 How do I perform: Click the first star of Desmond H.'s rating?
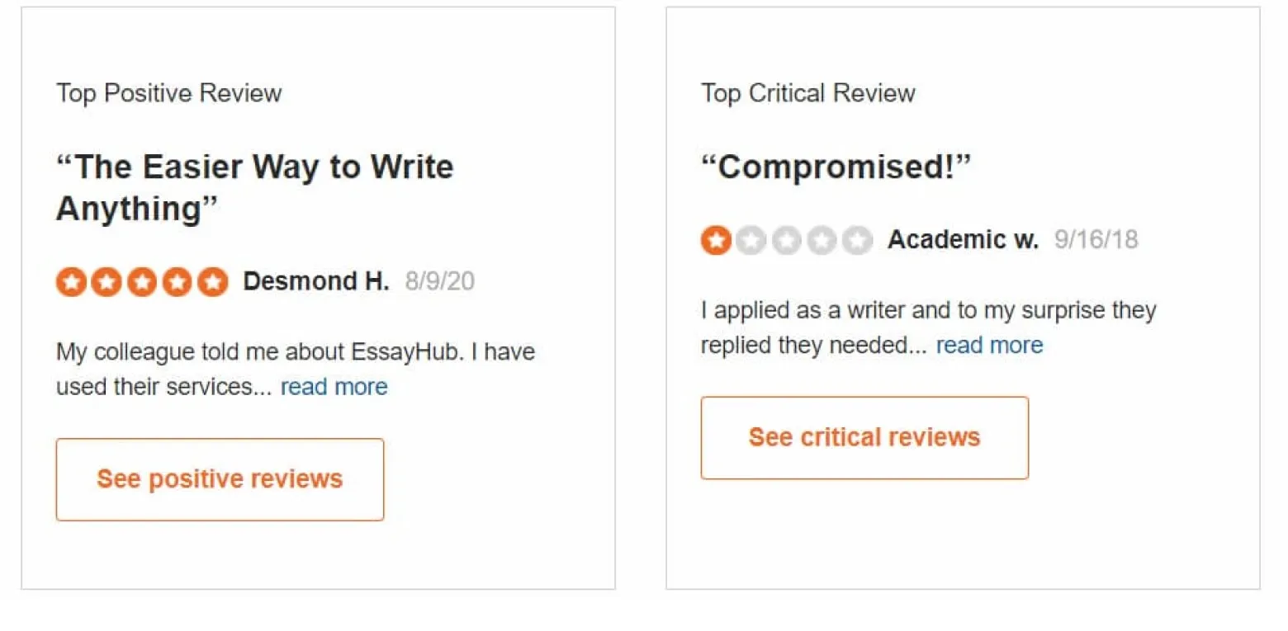(72, 283)
